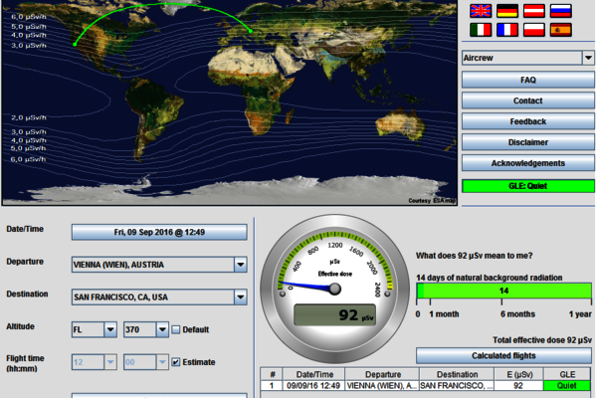The height and width of the screenshot is (398, 597).
Task: Open the FL altitude unit dropdown
Action: [110, 329]
